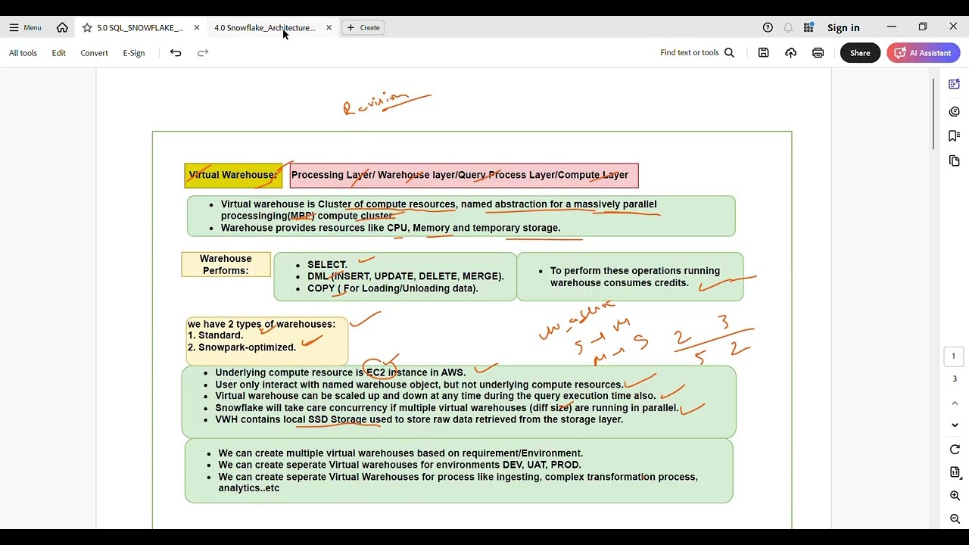Open the Help question mark icon

point(768,27)
